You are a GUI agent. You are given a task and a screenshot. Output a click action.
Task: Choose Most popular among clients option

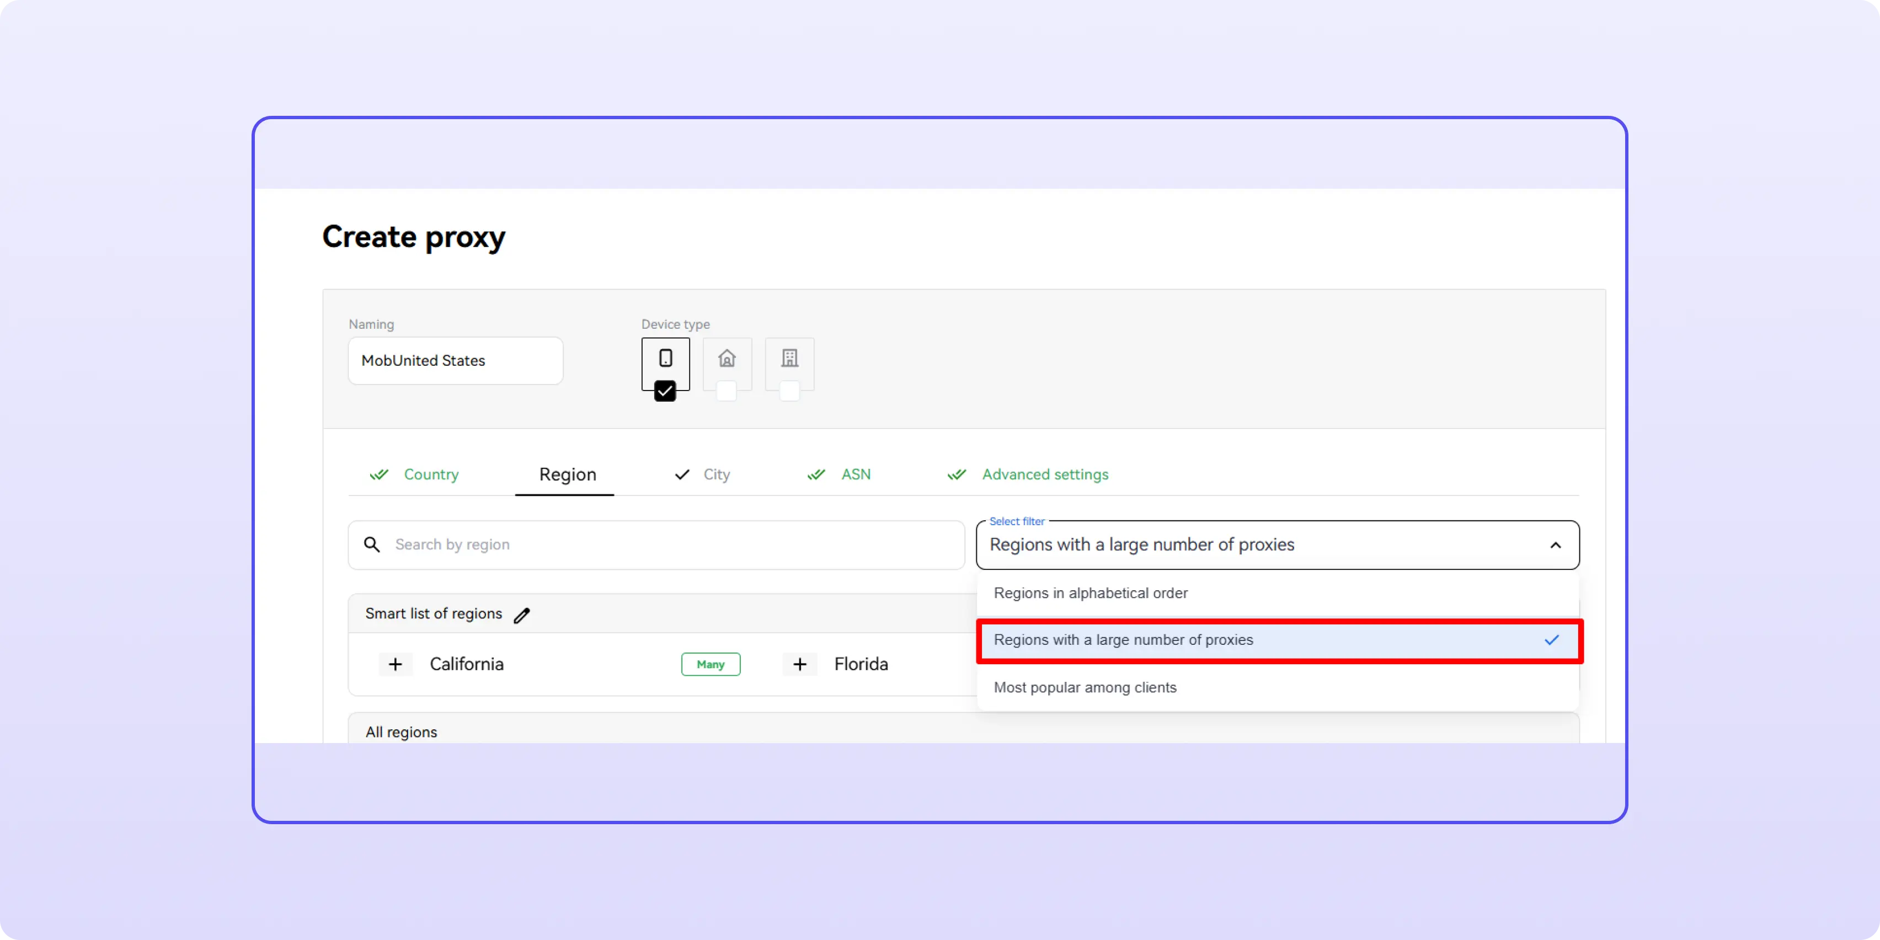pos(1085,687)
